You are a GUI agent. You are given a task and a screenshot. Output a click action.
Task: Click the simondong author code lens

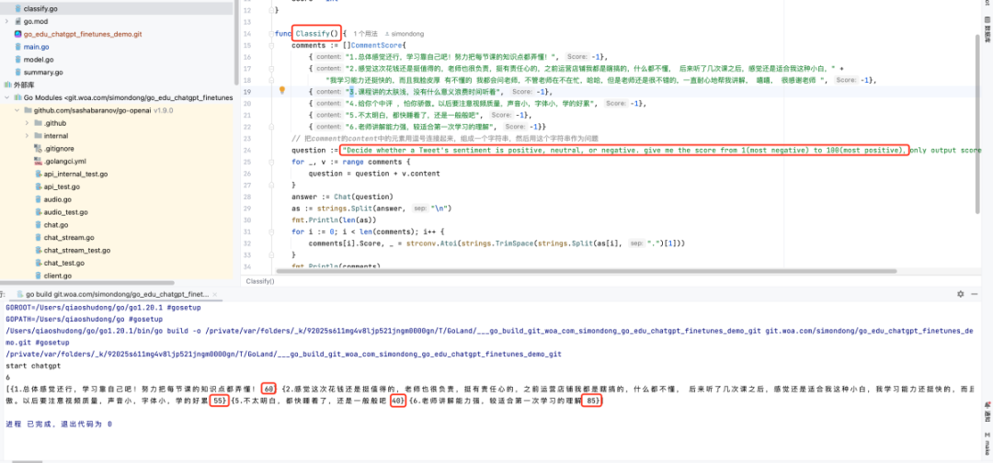(407, 33)
